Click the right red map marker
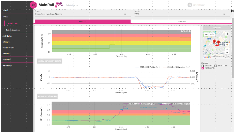This screenshot has width=234, height=132. tap(218, 43)
